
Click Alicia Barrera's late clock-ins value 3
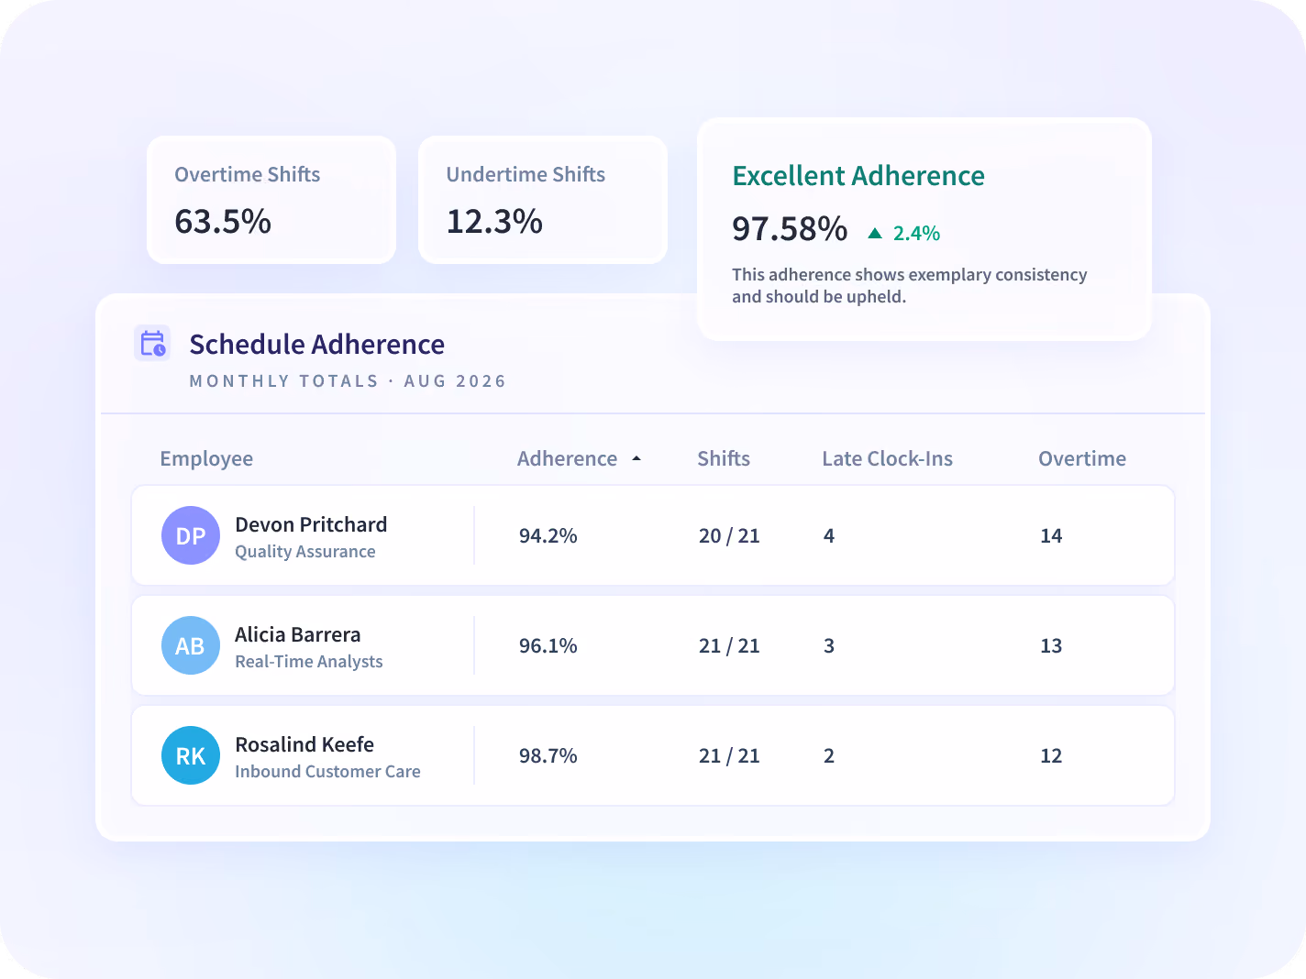point(829,646)
